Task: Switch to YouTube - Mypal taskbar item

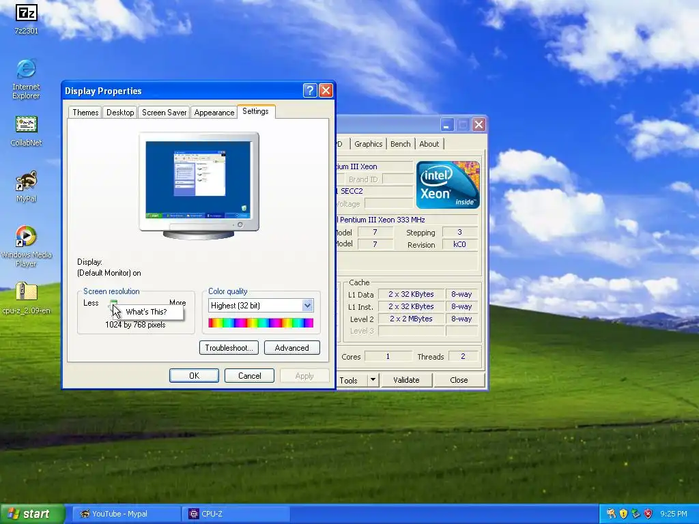Action: [126, 514]
